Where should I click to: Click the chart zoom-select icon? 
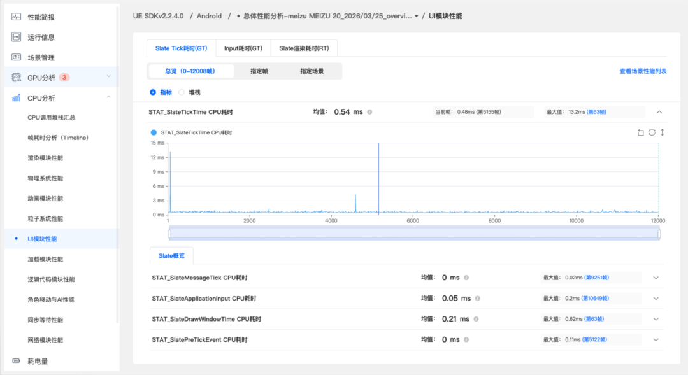[x=641, y=132]
